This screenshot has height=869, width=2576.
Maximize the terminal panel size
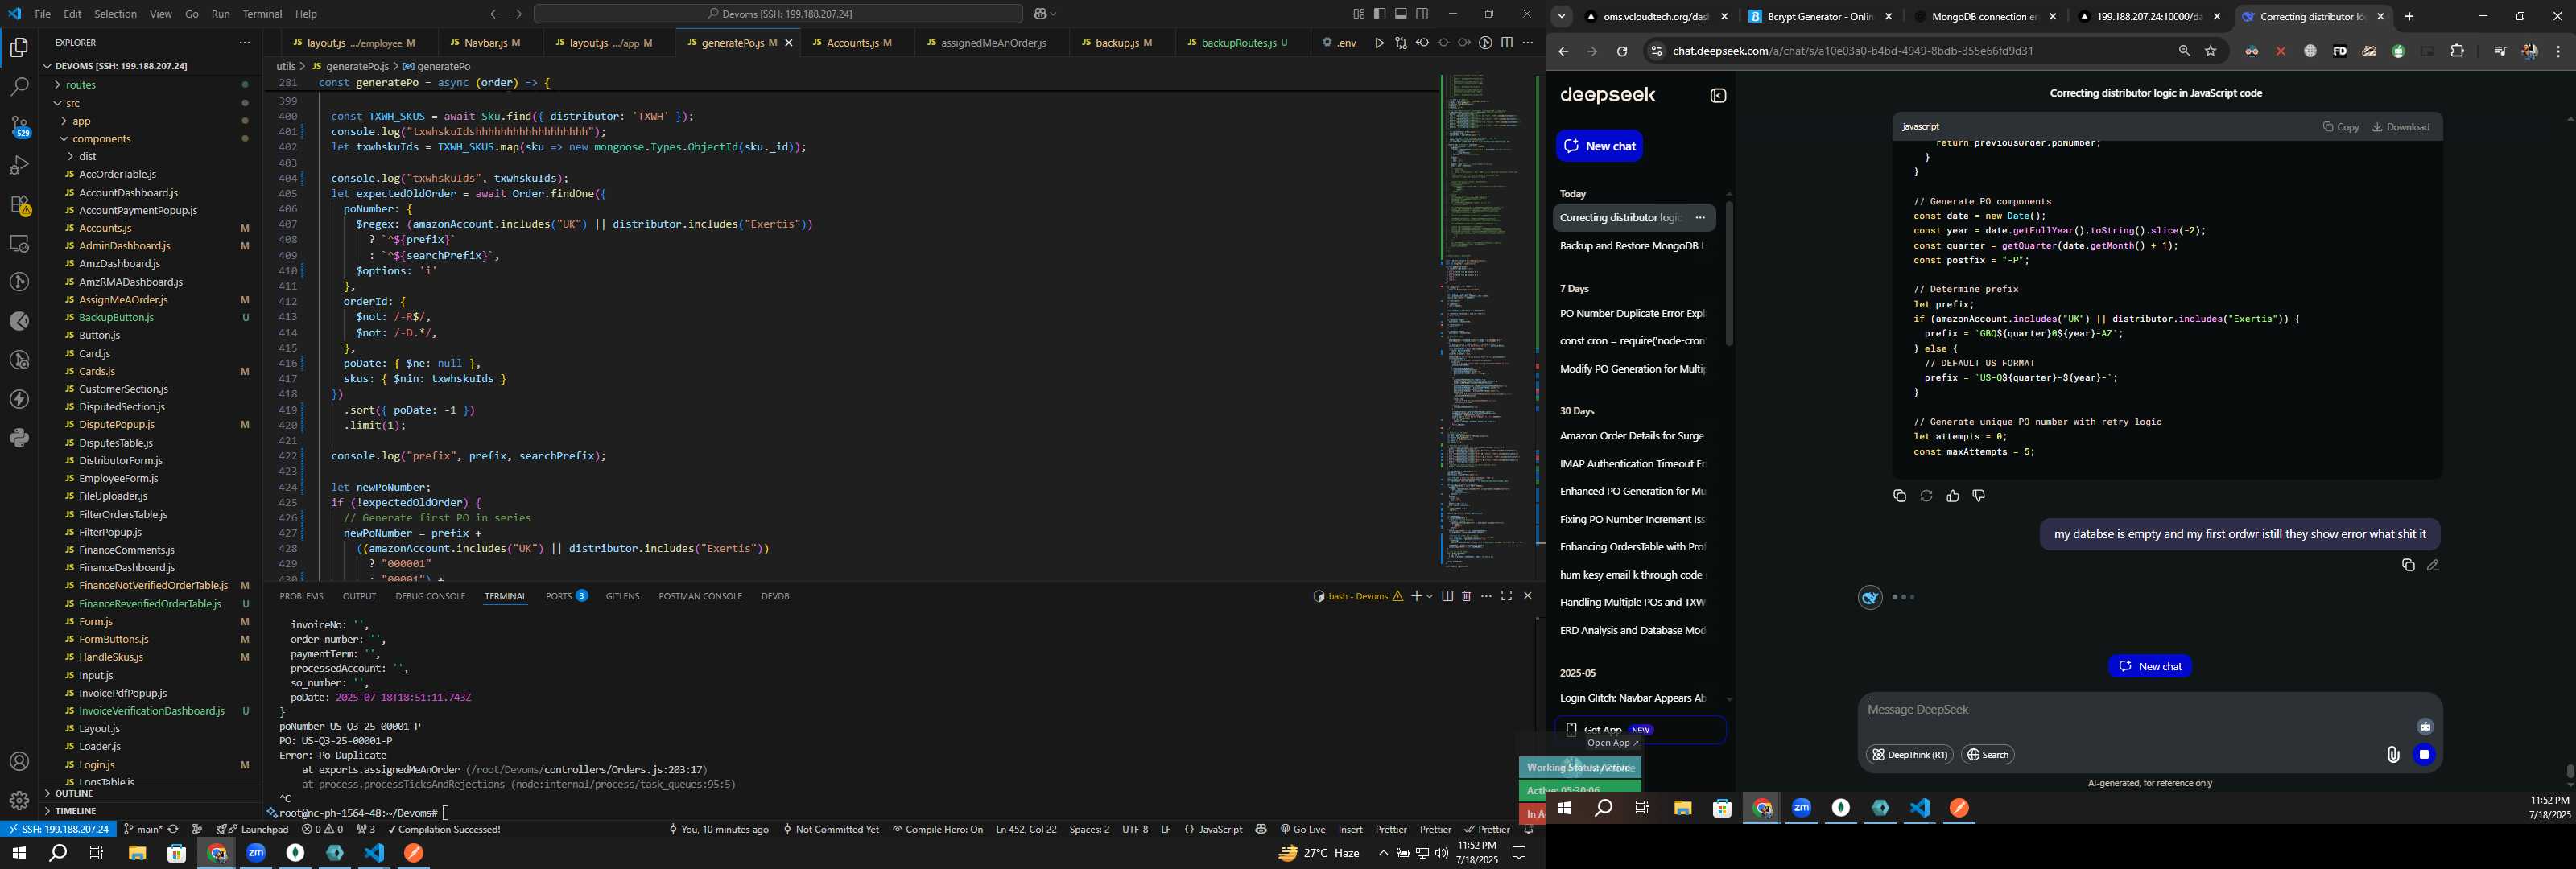(1507, 596)
